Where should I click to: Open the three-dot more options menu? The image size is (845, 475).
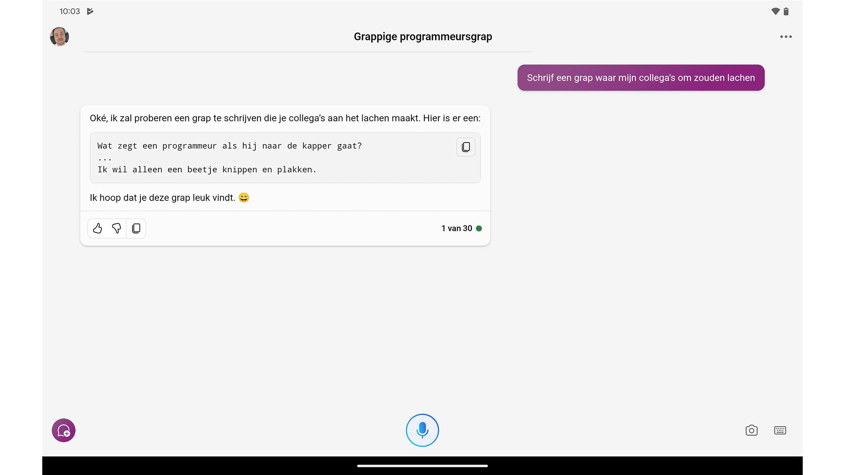point(786,37)
